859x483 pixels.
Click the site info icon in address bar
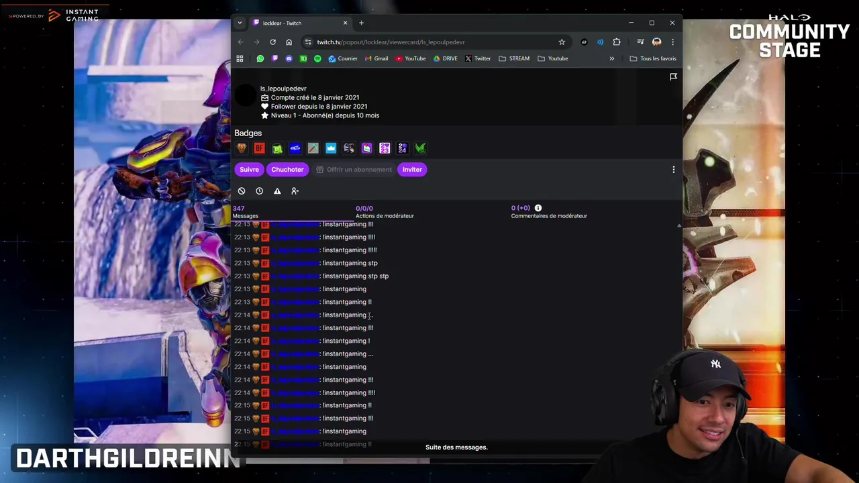pos(308,42)
